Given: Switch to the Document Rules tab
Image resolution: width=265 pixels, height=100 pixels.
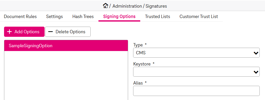Looking at the screenshot, I should [20, 16].
